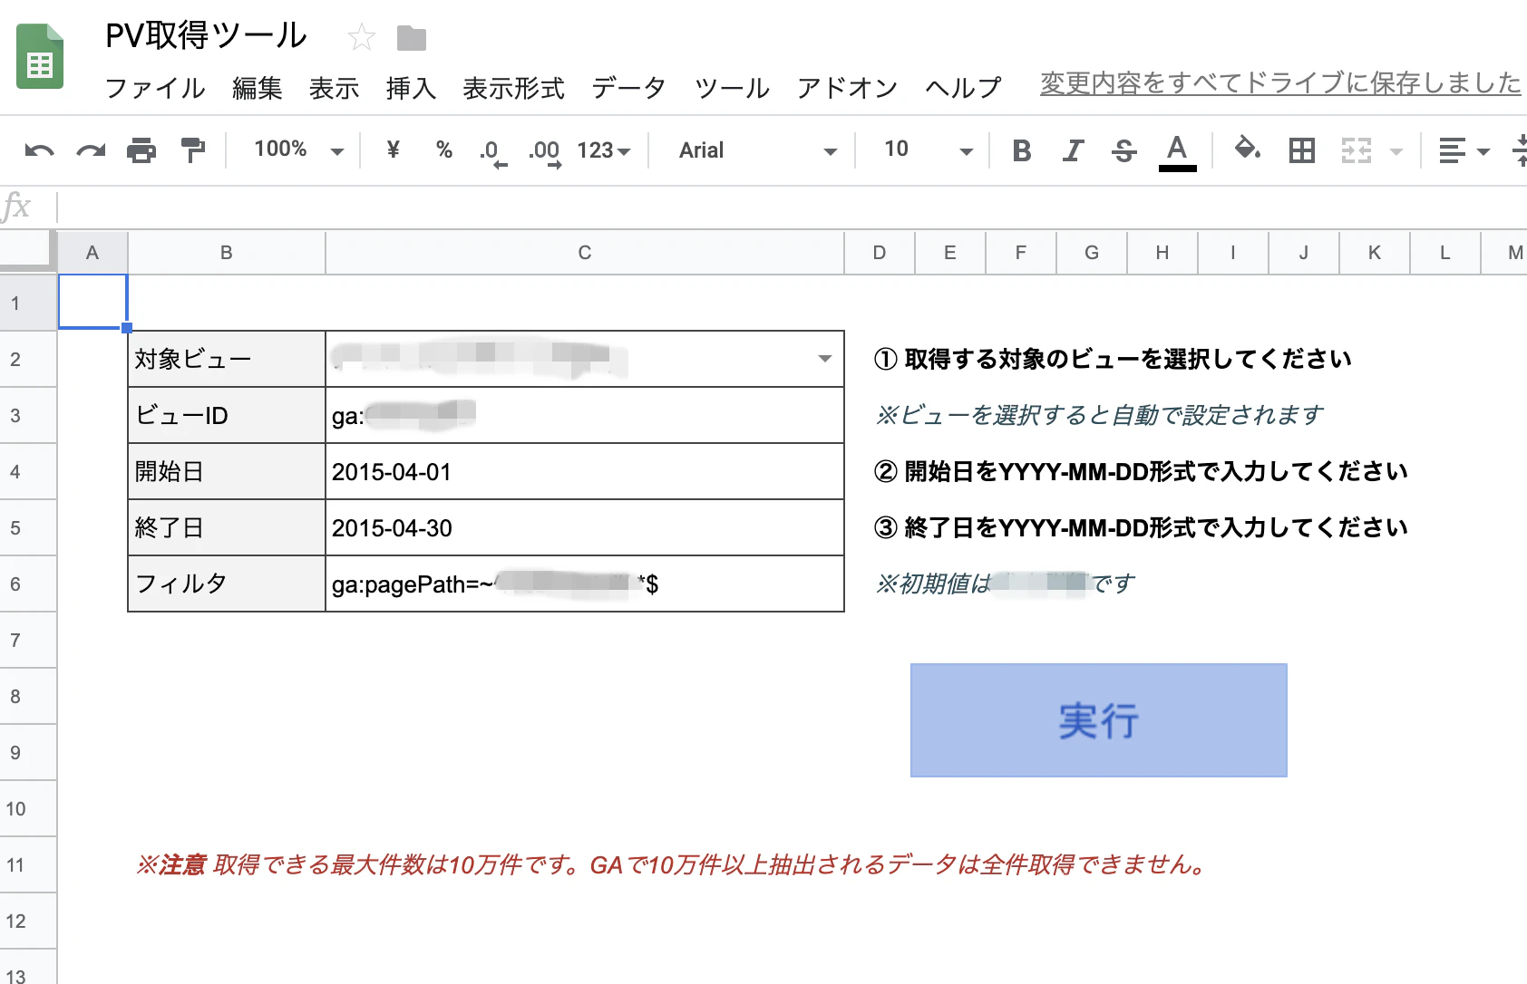Screen dimensions: 1527x984
Task: Click the saved-to-Drive status link
Action: point(1280,83)
